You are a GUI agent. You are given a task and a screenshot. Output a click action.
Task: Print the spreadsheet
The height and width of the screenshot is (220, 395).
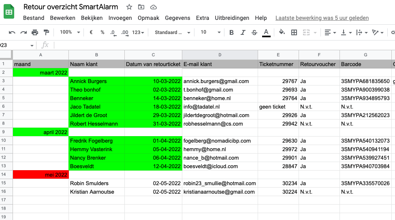click(x=35, y=32)
